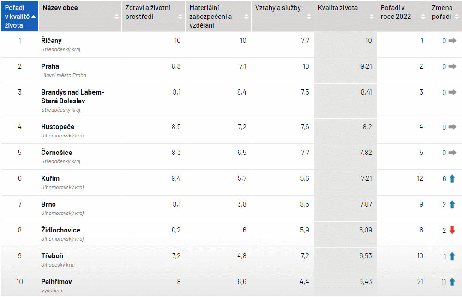Screen dimensions: 462x297
Task: Sort by Vztahy a služby column arrows
Action: point(309,17)
